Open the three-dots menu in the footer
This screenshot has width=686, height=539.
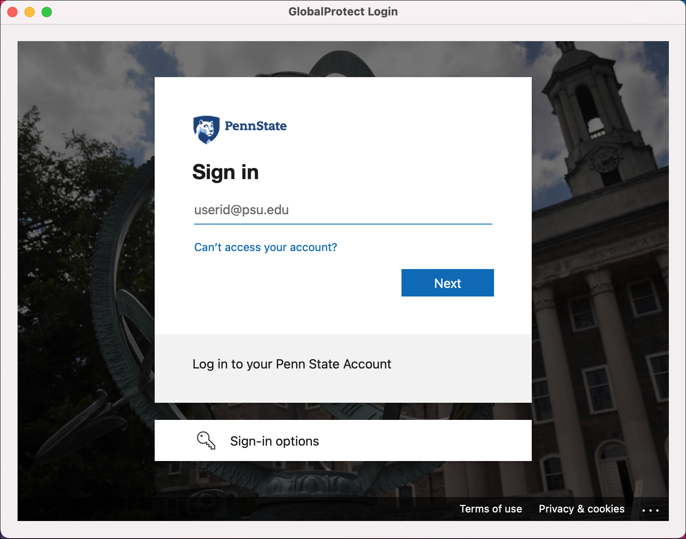650,510
